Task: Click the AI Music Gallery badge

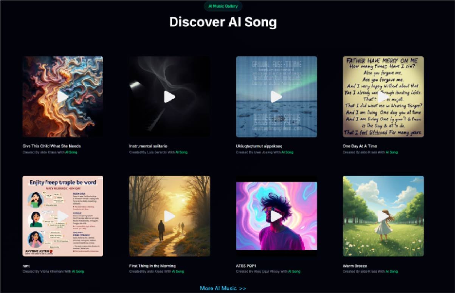Action: tap(223, 6)
